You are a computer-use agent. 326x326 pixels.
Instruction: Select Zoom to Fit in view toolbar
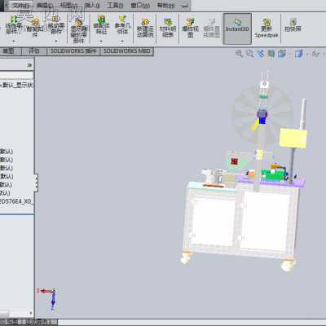(x=239, y=54)
